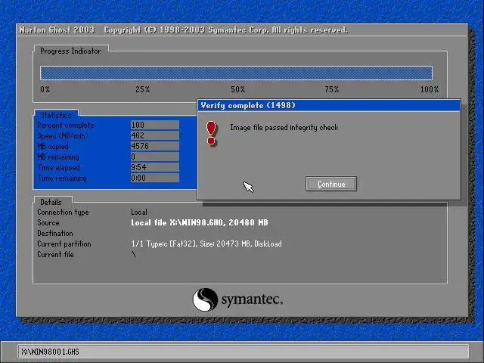The image size is (484, 363).
Task: Click the symantec wordmark text
Action: (252, 299)
